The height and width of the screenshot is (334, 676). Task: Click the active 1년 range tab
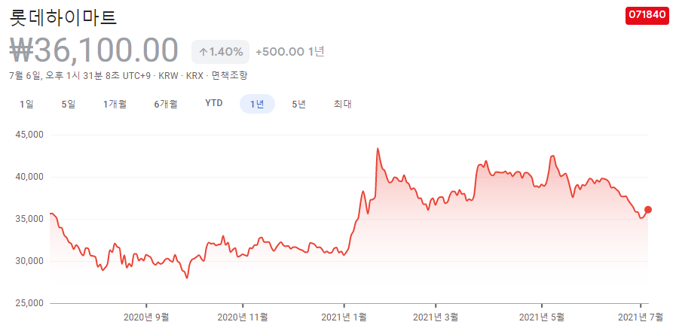[x=257, y=104]
